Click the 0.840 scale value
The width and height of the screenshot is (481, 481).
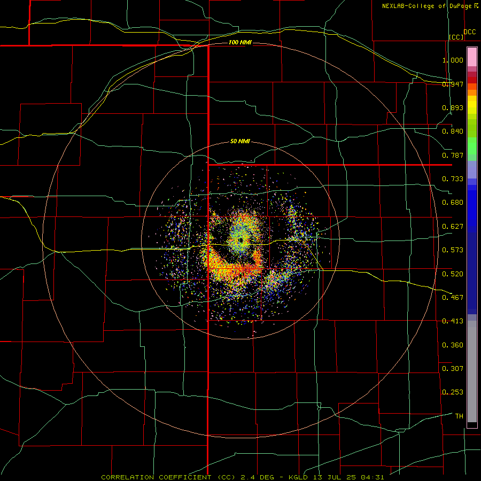pos(453,131)
